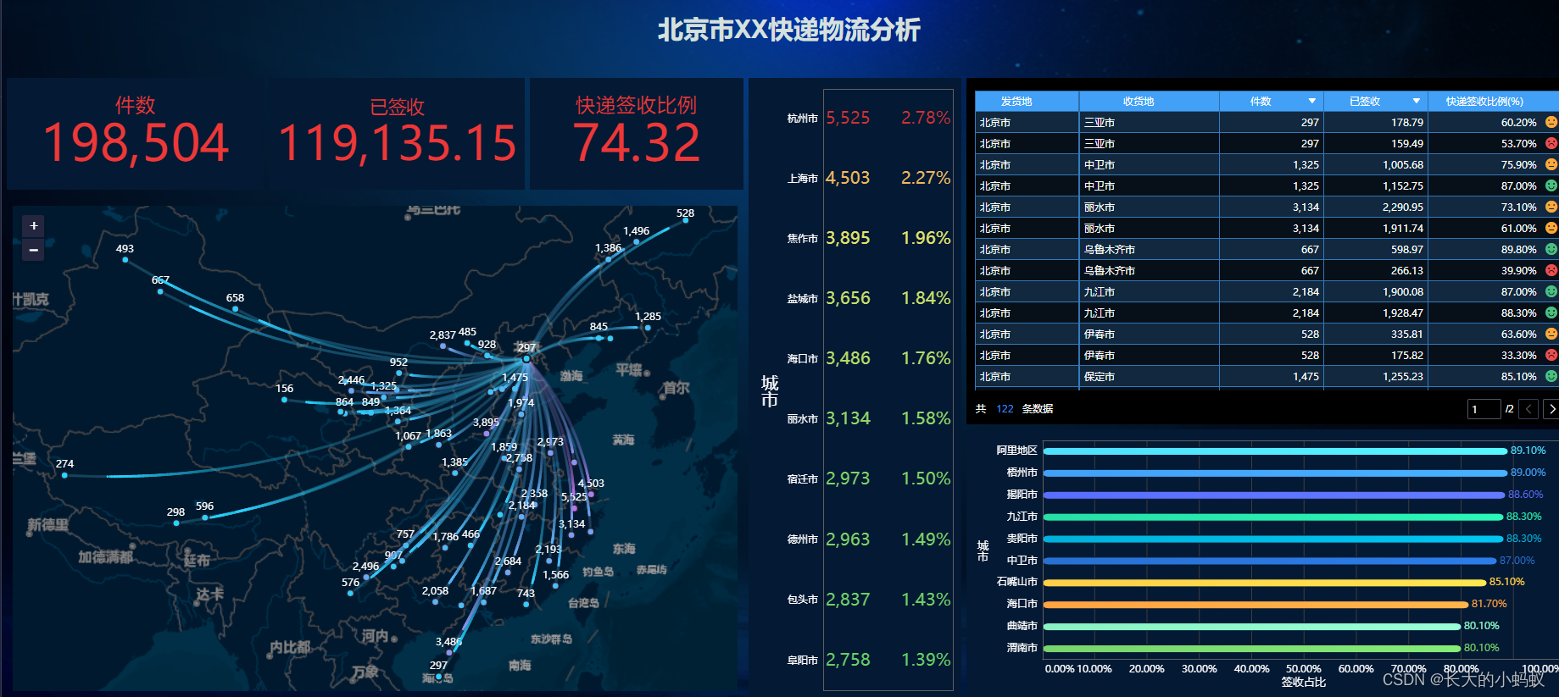This screenshot has width=1559, height=697.
Task: Click the sad face icon on 39.90% row
Action: (1551, 270)
